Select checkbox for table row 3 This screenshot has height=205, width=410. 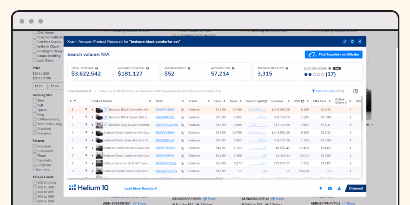click(80, 125)
